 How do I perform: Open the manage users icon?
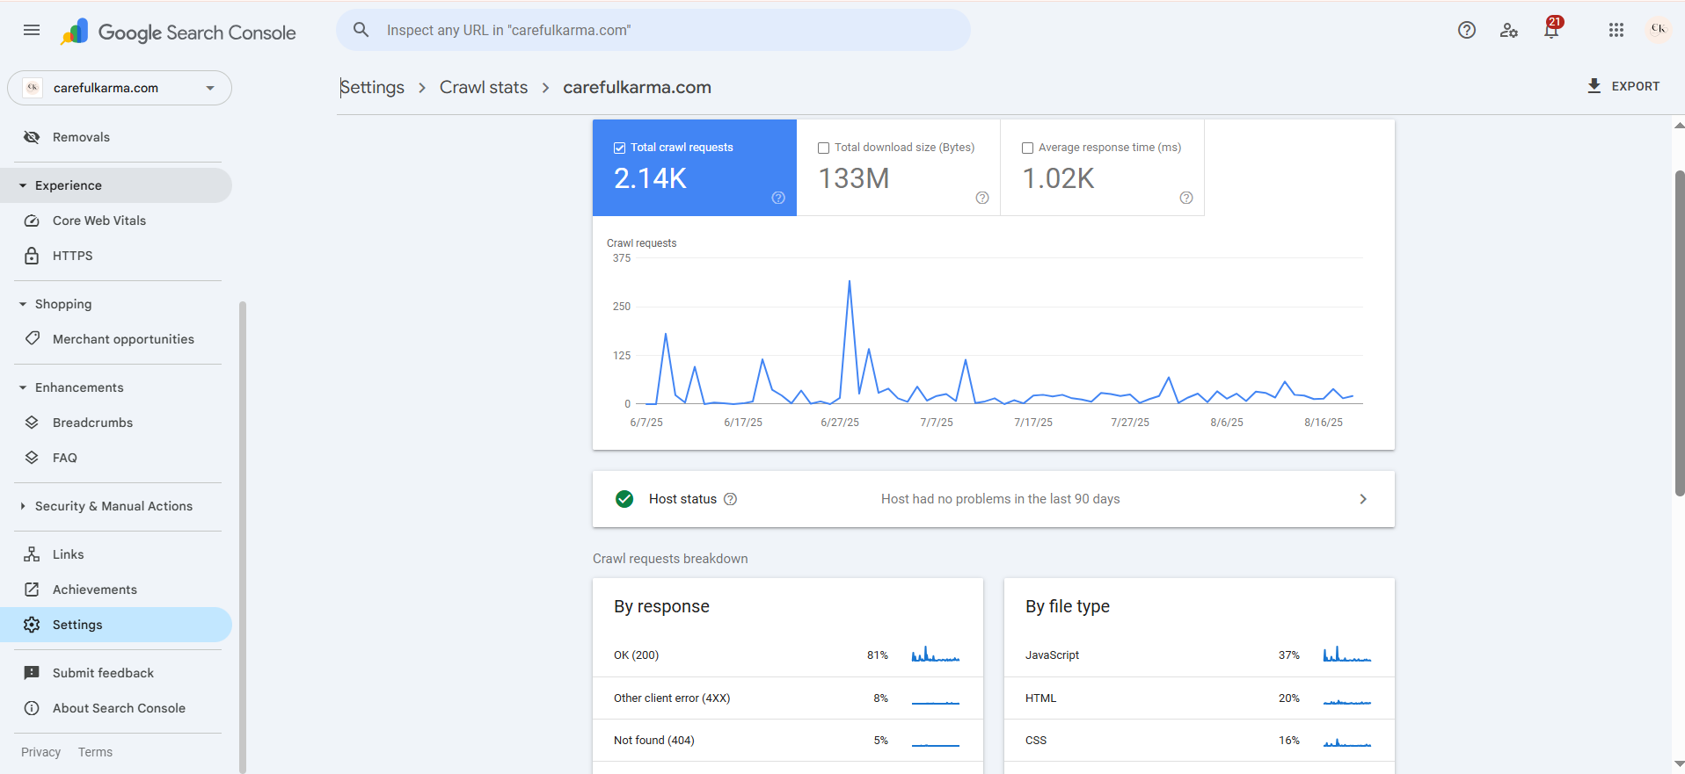click(x=1509, y=30)
